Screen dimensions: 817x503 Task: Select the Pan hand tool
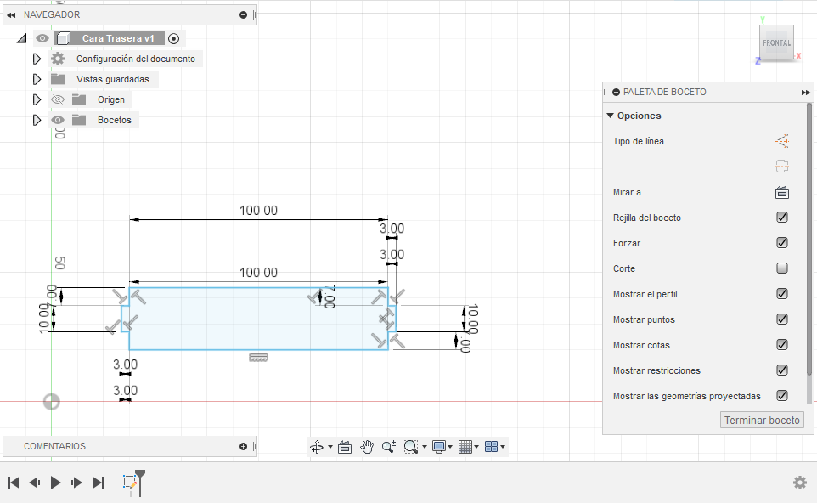pyautogui.click(x=367, y=447)
